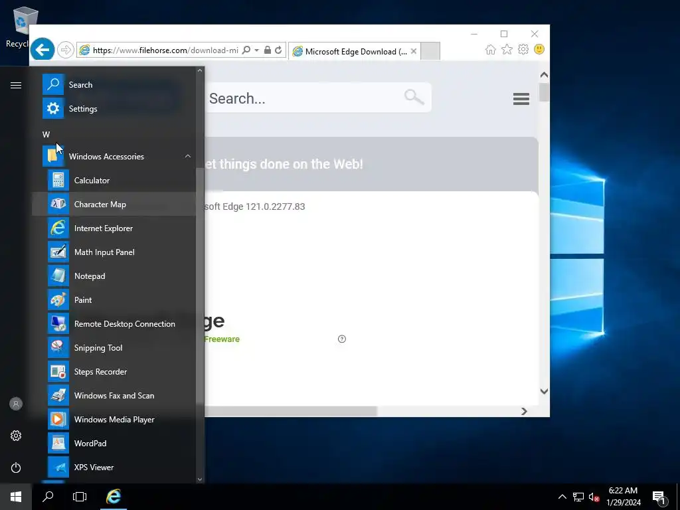Open a new tab in Internet Explorer
Screen dimensions: 680x510
[x=430, y=51]
